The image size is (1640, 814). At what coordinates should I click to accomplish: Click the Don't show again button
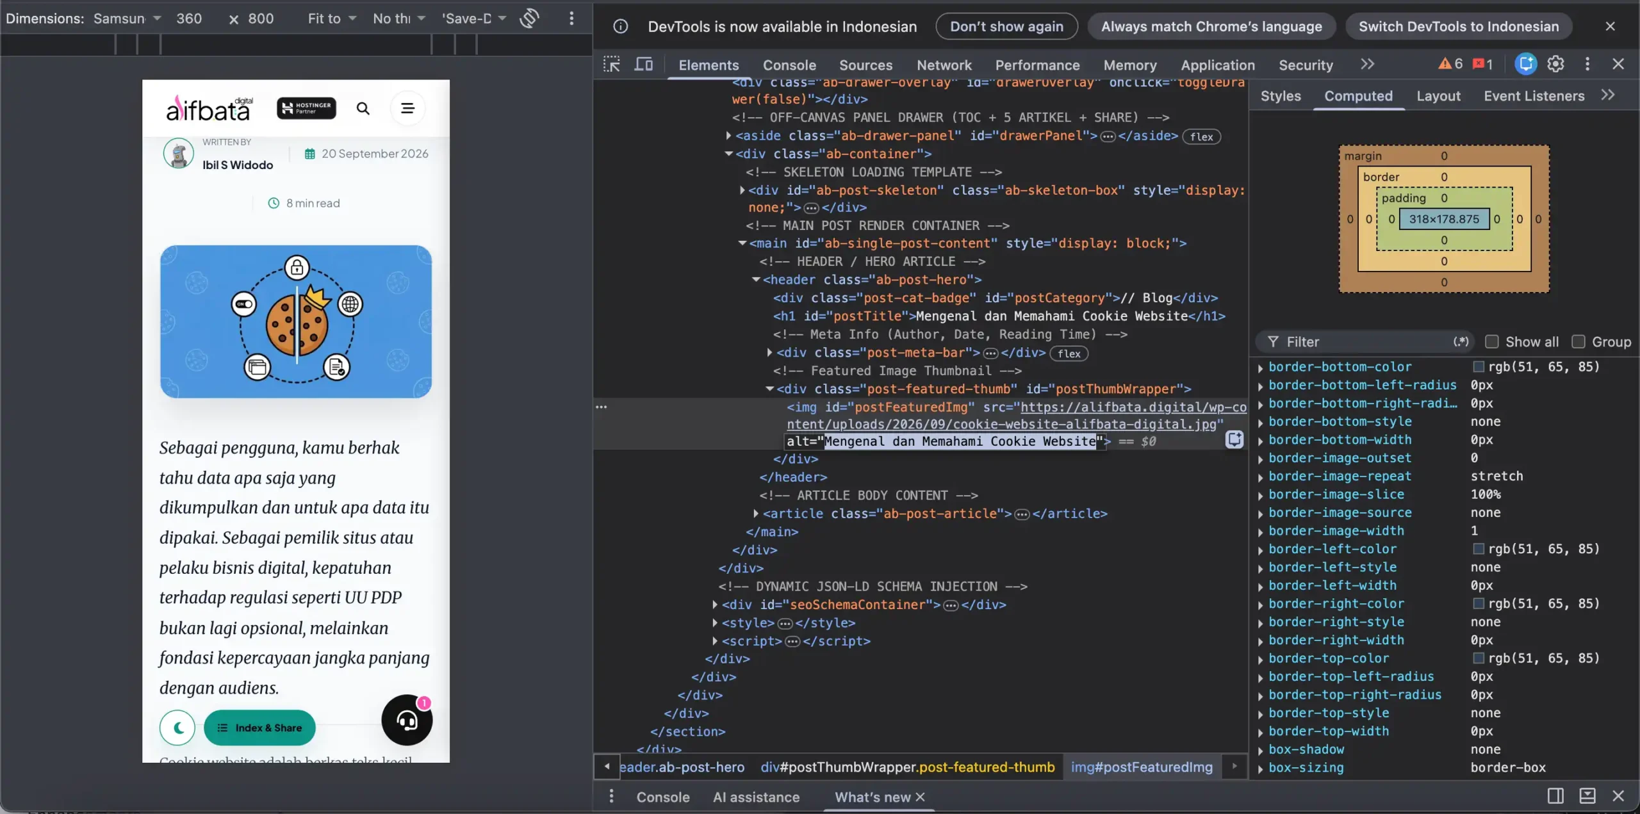pos(1006,26)
